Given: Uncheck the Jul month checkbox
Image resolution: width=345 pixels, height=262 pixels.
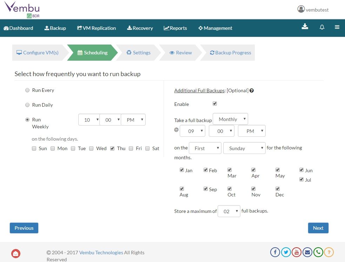Looking at the screenshot, I should [301, 179].
